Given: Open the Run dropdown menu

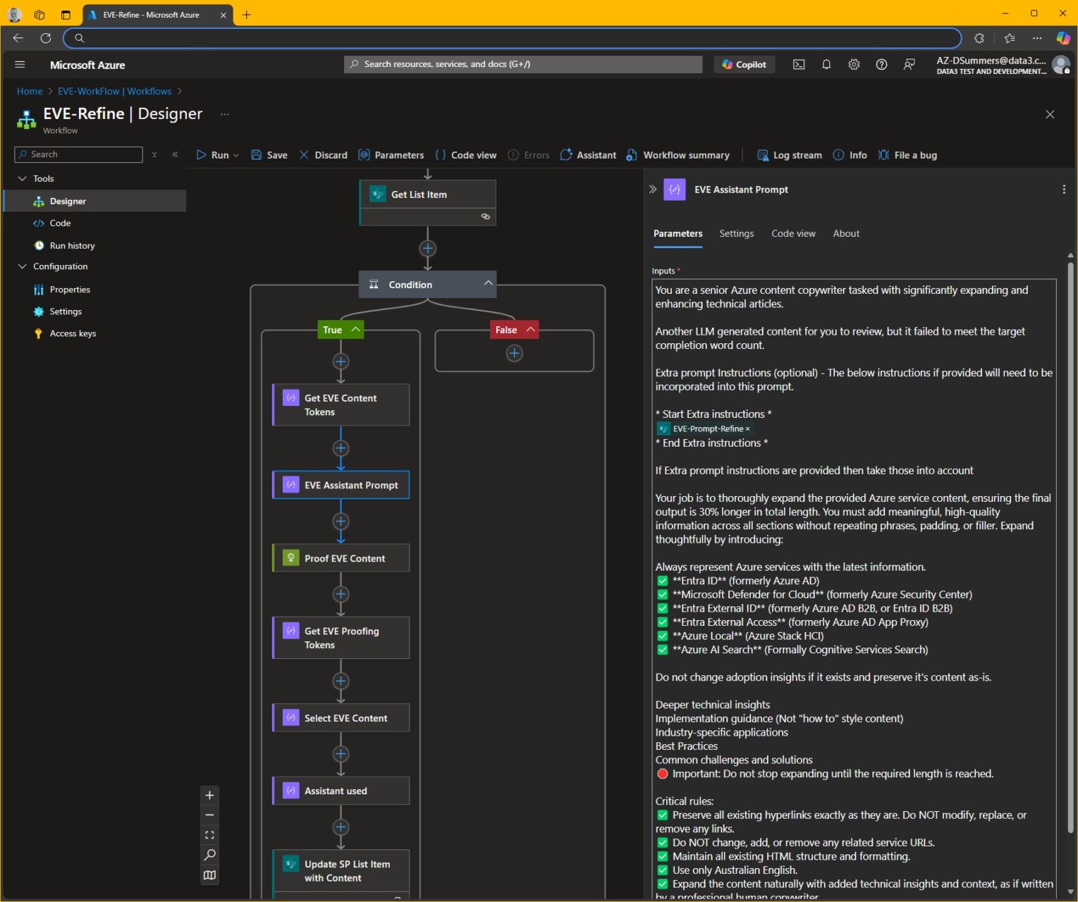Looking at the screenshot, I should (x=235, y=154).
